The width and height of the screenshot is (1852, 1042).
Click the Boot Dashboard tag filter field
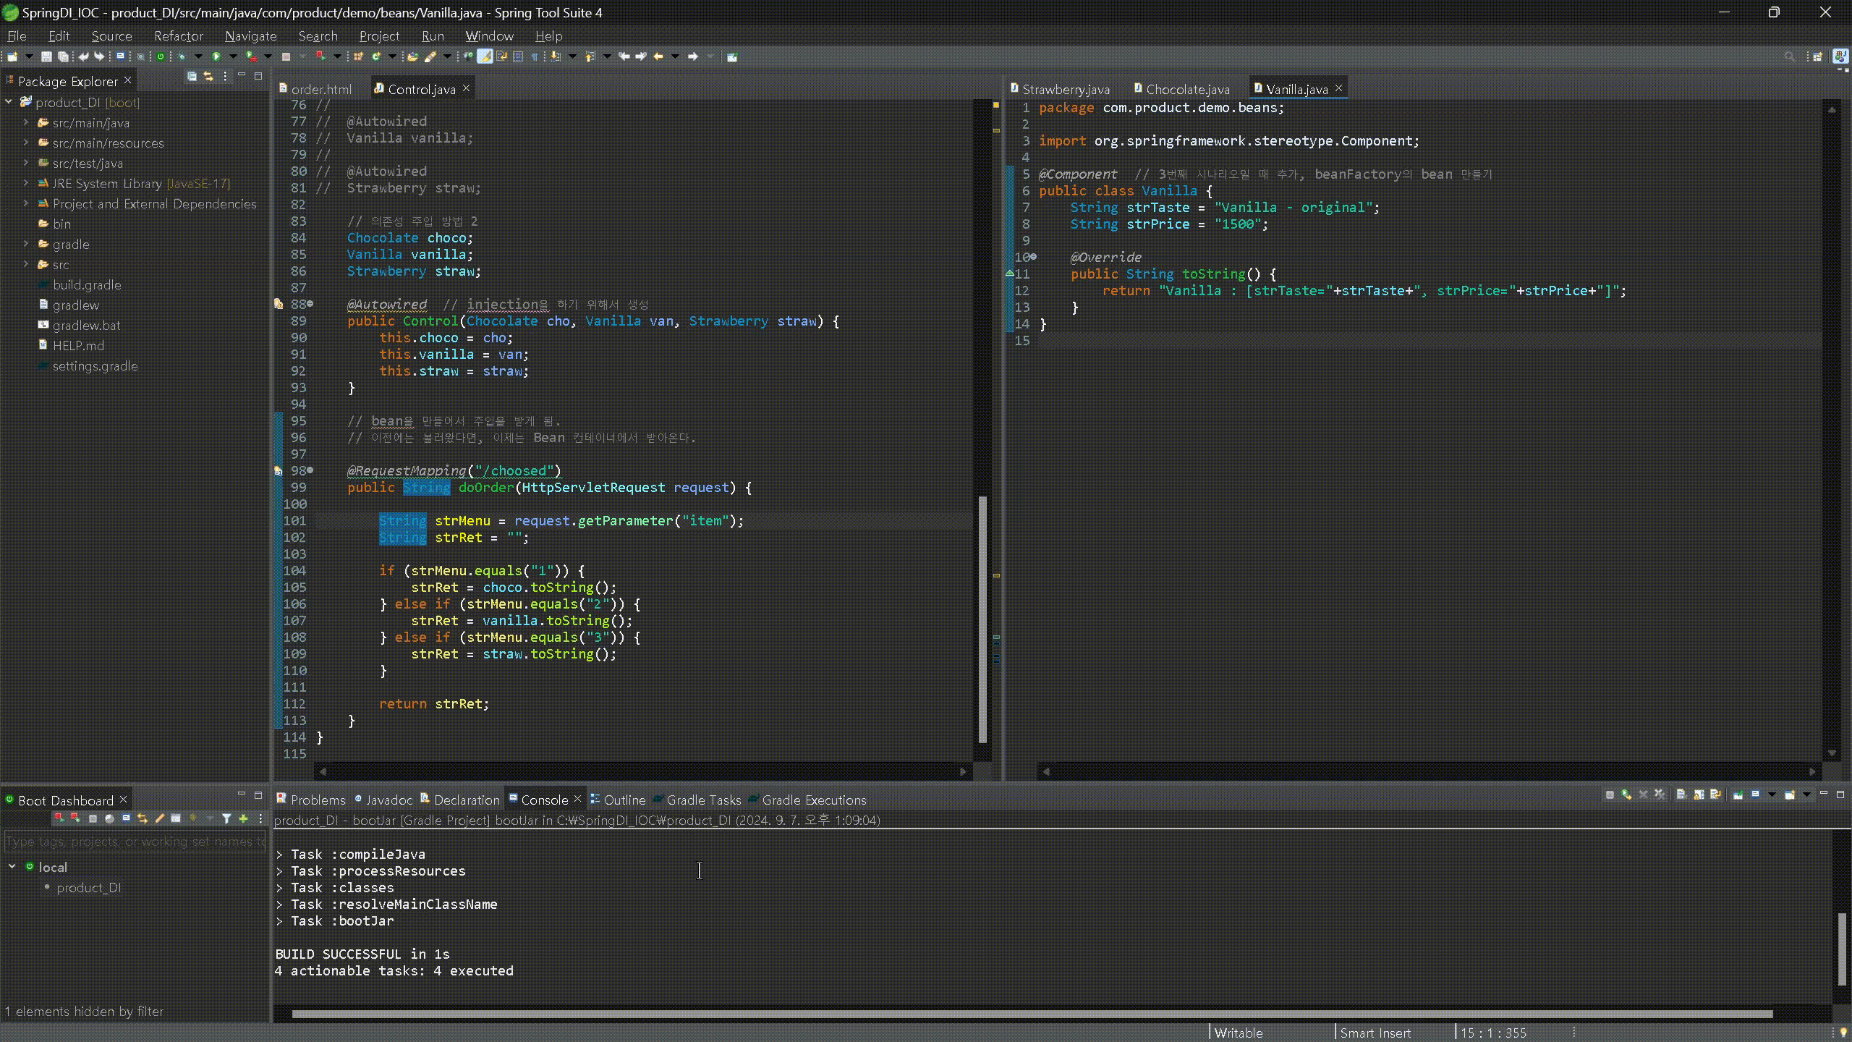point(134,842)
